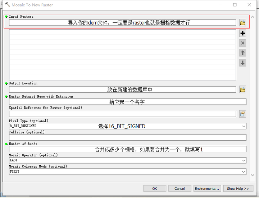The height and width of the screenshot is (198, 259).
Task: Click the Cancel button
Action: point(180,188)
